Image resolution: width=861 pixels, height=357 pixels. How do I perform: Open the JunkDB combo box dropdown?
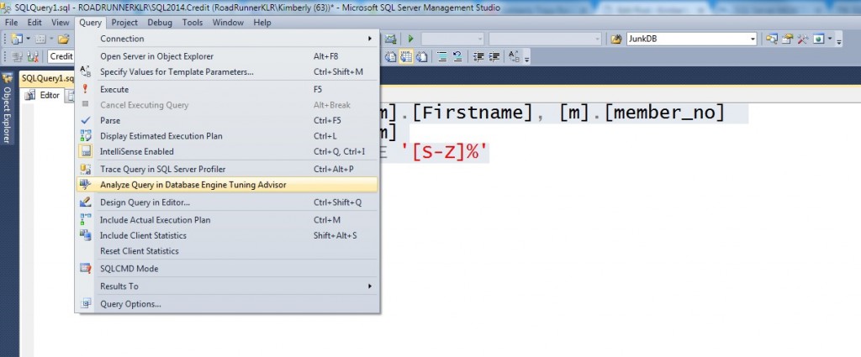click(x=753, y=39)
